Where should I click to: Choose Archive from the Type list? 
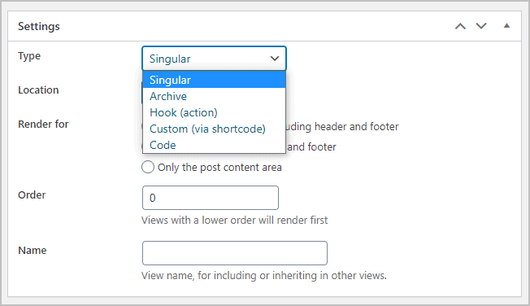tap(215, 96)
